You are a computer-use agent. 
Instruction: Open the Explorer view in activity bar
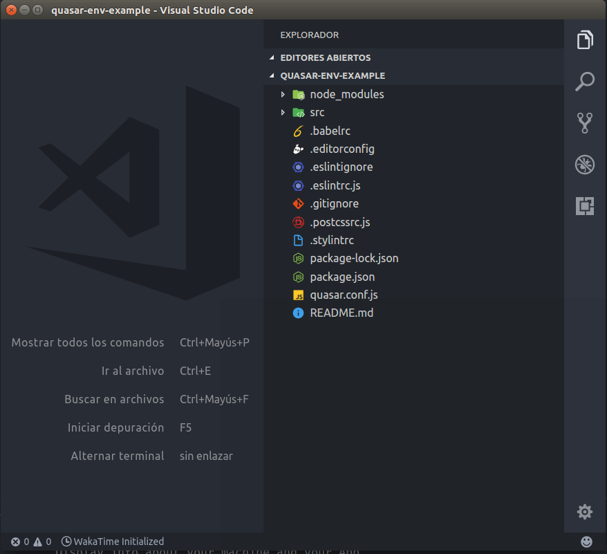[585, 39]
